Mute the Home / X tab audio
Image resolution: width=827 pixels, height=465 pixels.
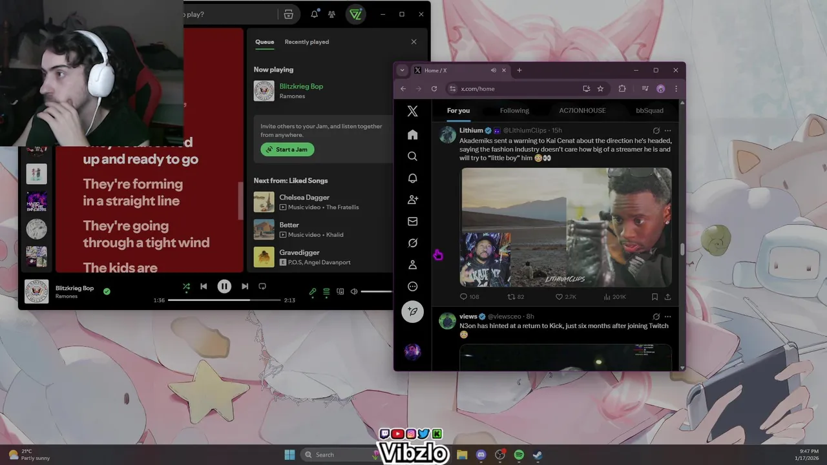click(x=494, y=70)
